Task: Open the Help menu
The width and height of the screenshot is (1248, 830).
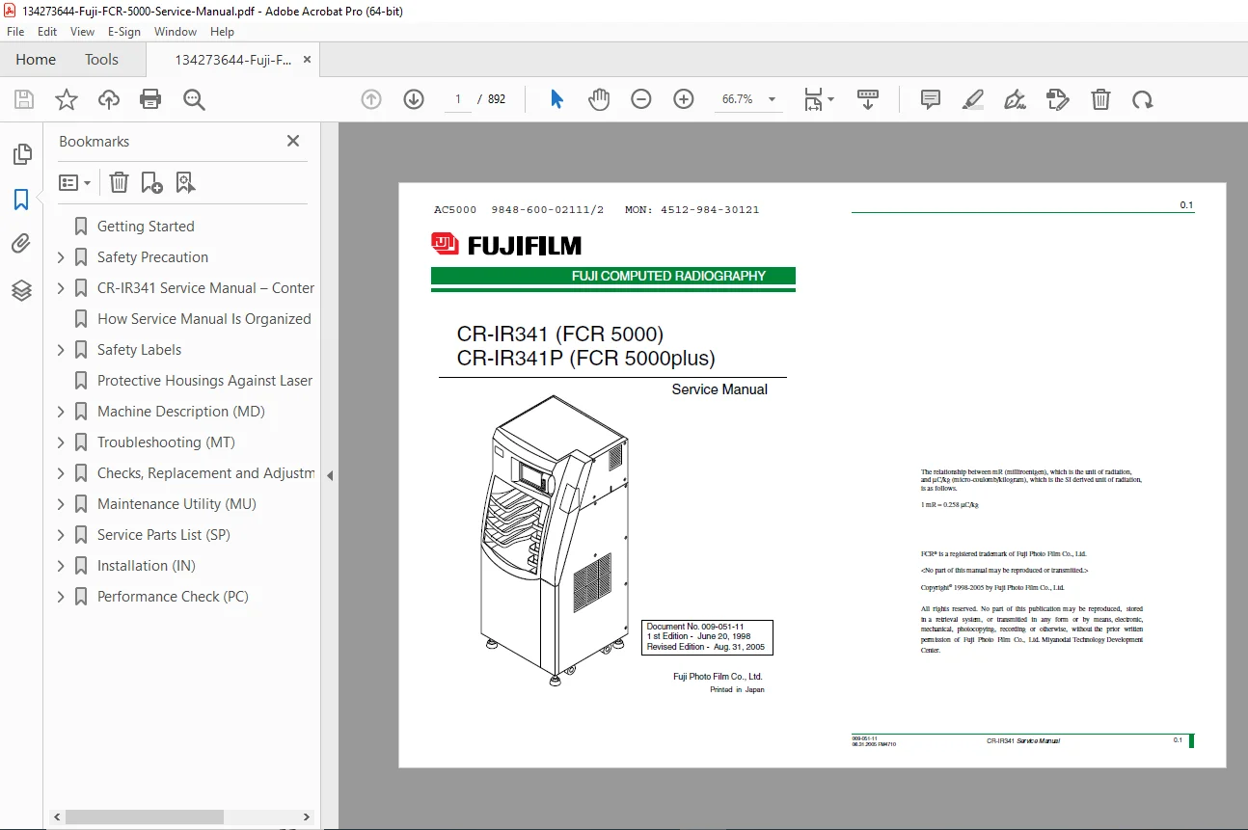Action: 223,32
